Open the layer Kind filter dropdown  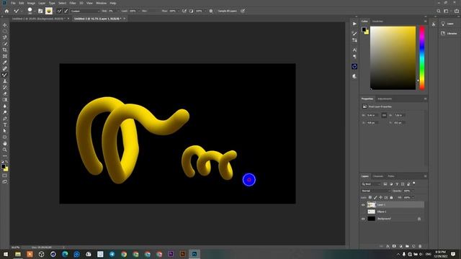[x=371, y=184]
